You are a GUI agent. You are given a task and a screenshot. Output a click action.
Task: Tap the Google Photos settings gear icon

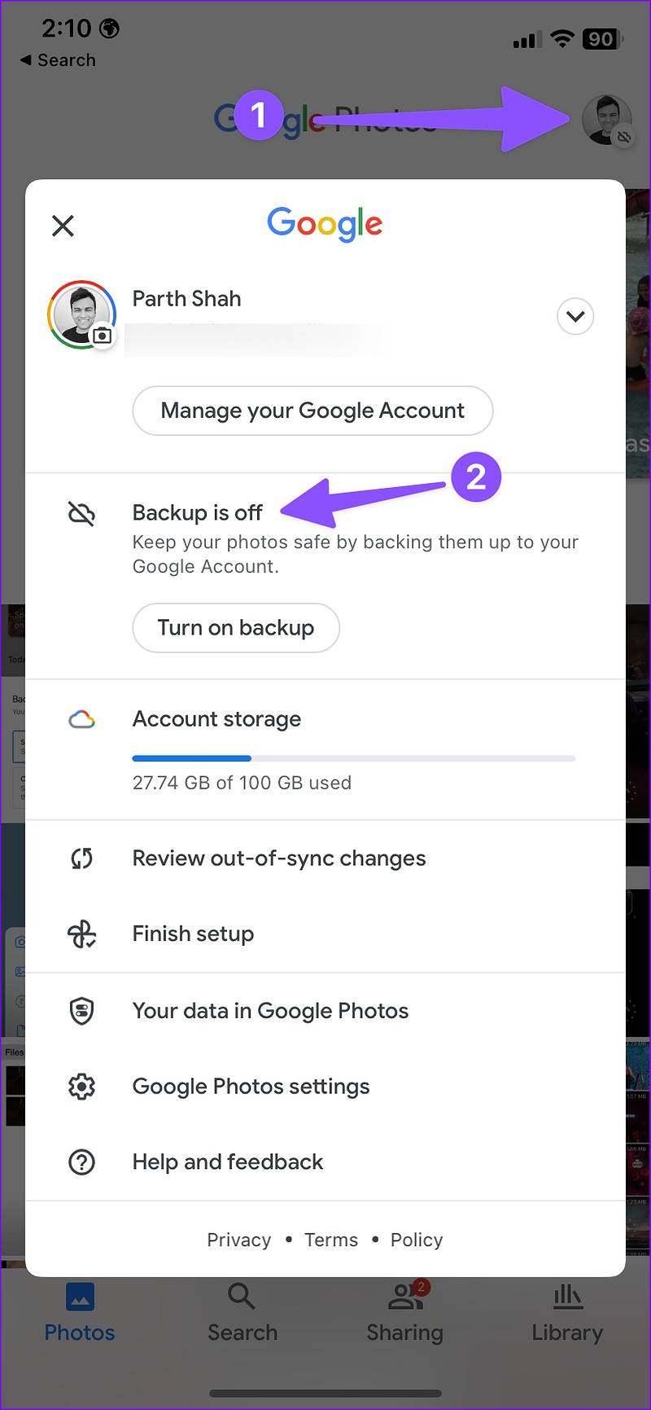tap(81, 1087)
